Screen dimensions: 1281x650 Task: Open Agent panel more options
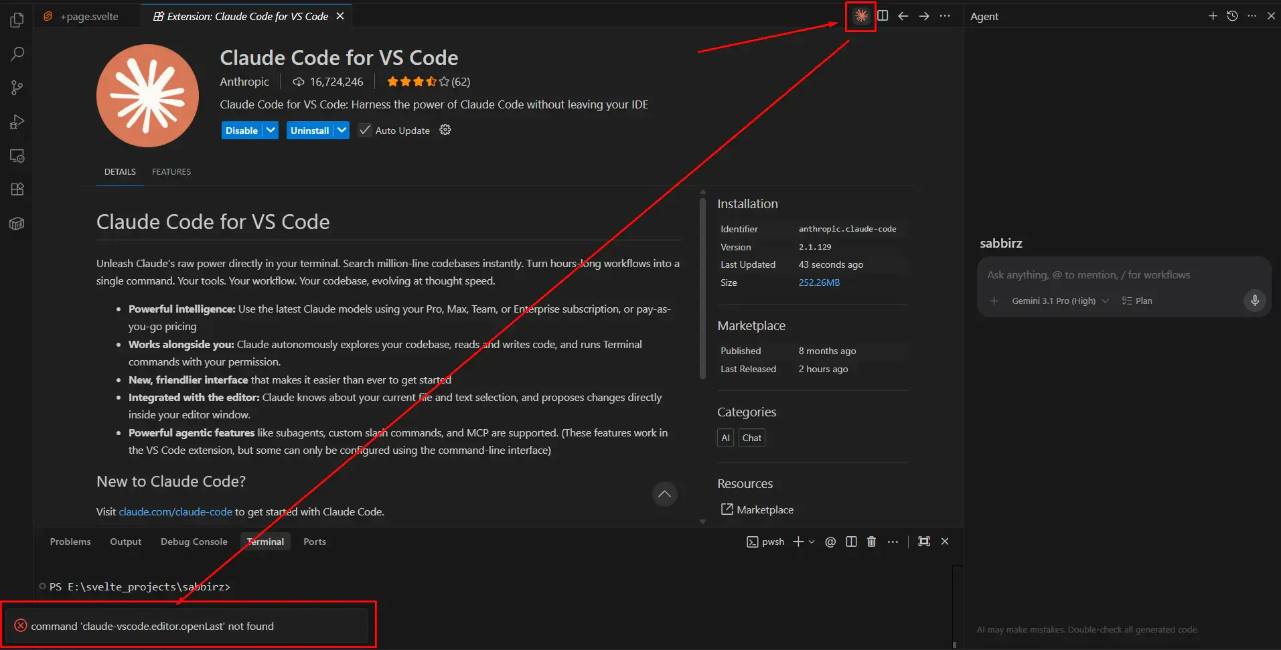point(1252,16)
